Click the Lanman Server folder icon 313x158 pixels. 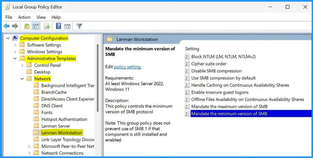click(x=36, y=126)
